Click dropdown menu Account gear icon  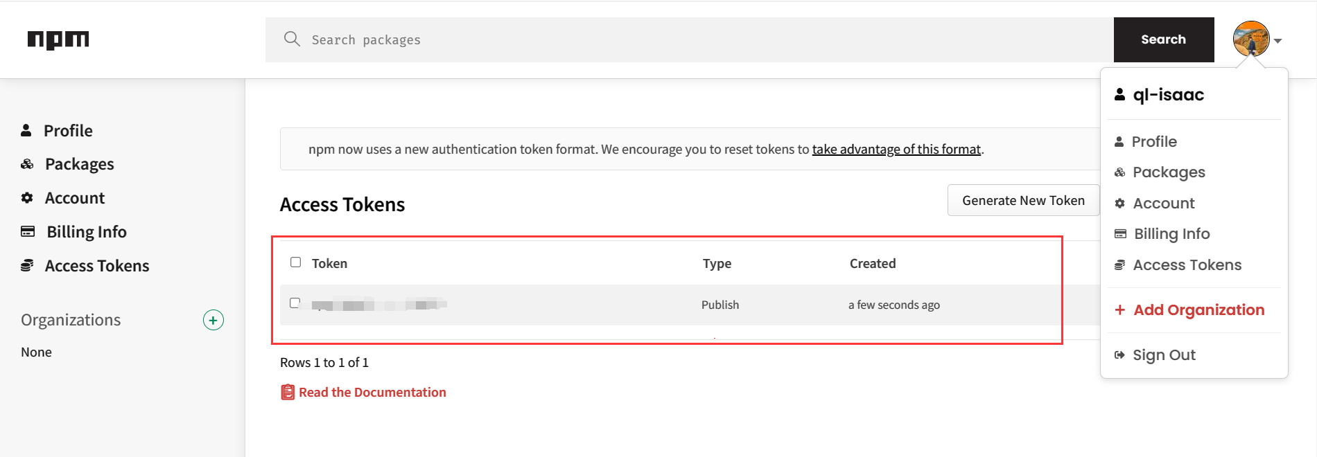(x=1119, y=203)
